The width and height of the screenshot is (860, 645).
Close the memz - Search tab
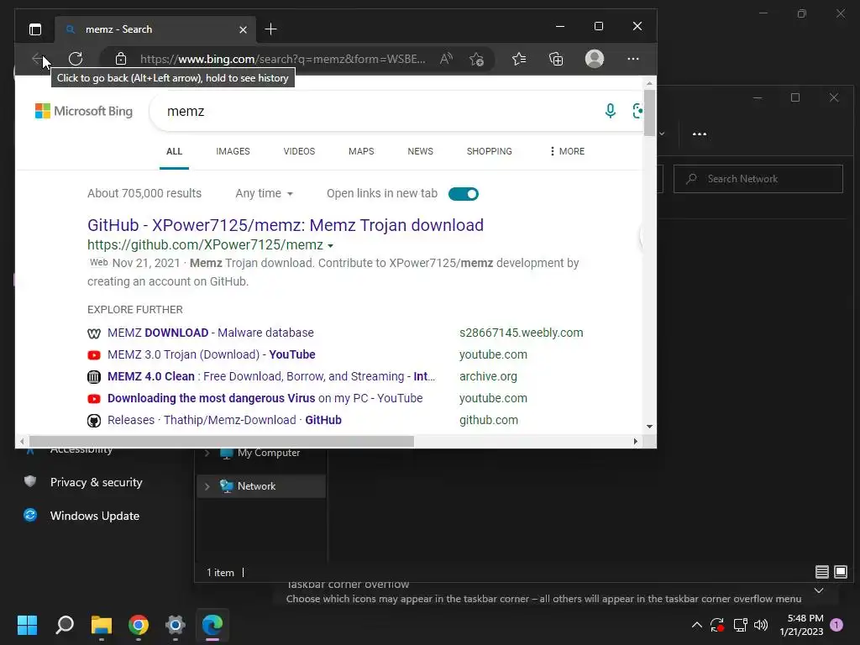(243, 29)
